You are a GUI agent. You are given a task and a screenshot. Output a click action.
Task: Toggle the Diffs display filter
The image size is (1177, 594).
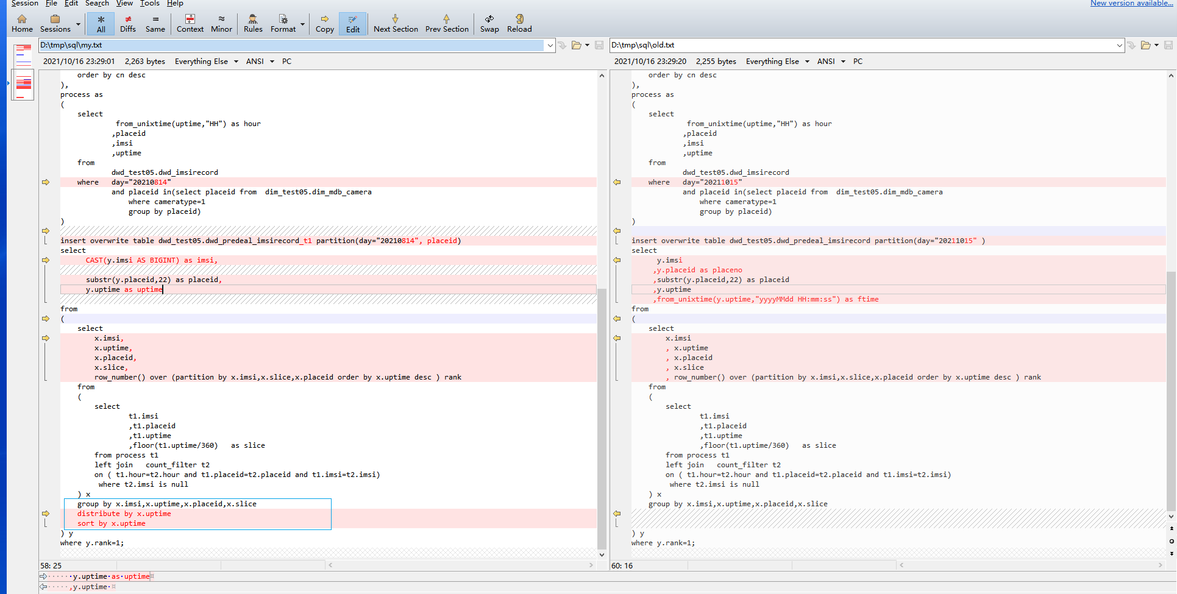pos(128,23)
